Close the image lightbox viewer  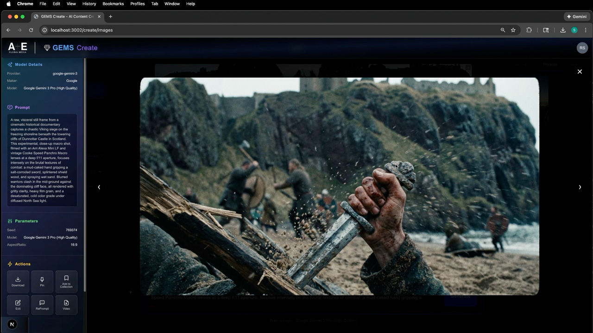click(580, 72)
